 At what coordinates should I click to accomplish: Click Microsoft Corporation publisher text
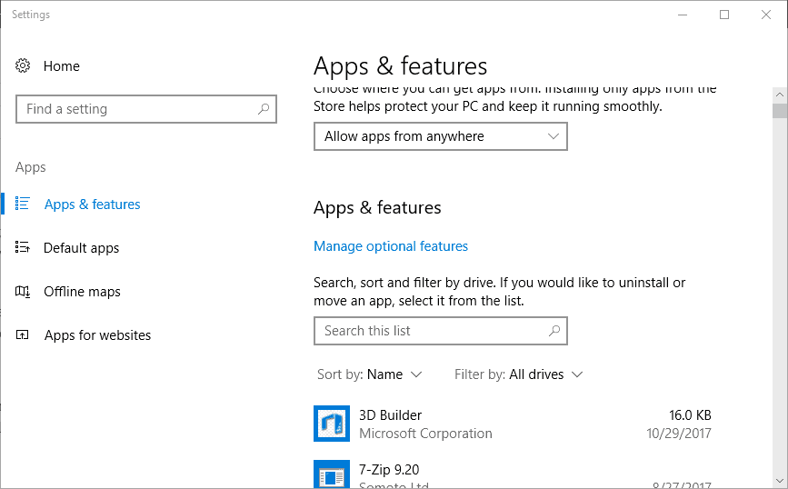pos(425,434)
